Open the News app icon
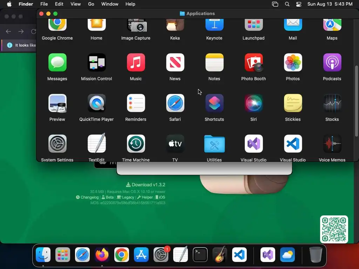Screen dimensions: 359x269 tap(175, 62)
